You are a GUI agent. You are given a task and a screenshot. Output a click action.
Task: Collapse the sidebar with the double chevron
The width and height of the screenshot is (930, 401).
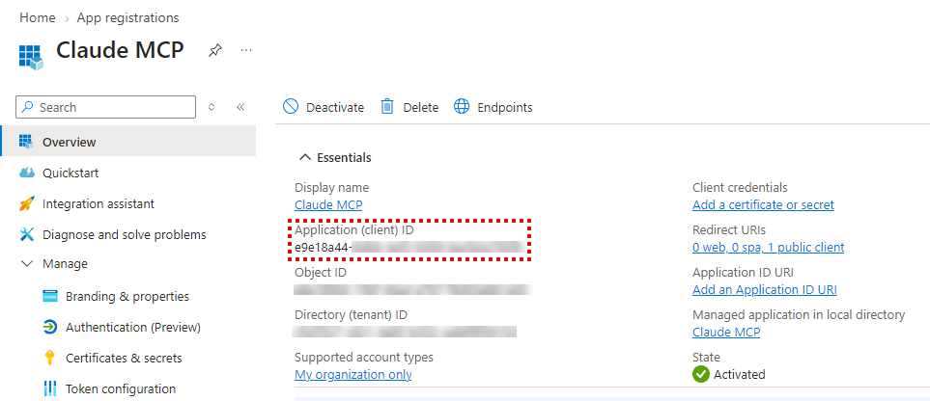240,107
